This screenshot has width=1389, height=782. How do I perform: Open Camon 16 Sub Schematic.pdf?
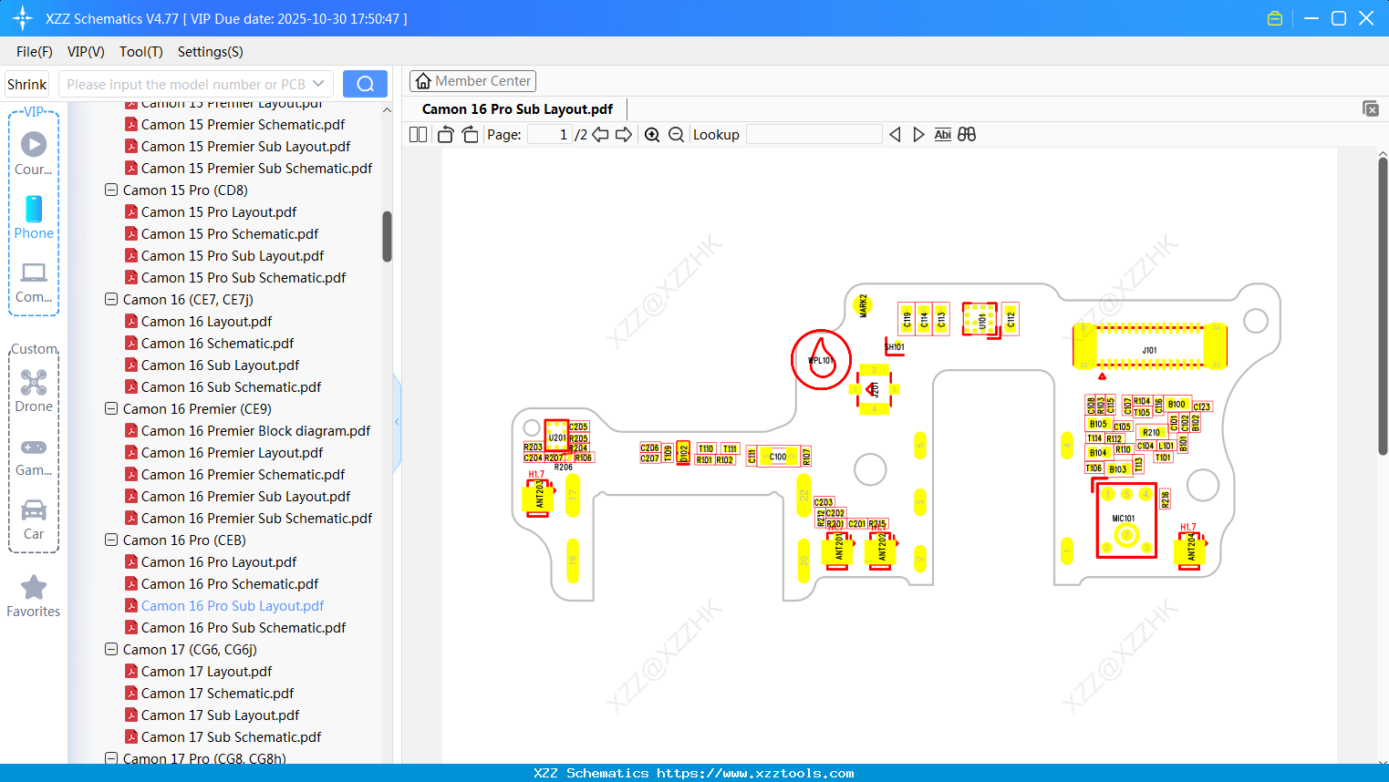tap(231, 387)
